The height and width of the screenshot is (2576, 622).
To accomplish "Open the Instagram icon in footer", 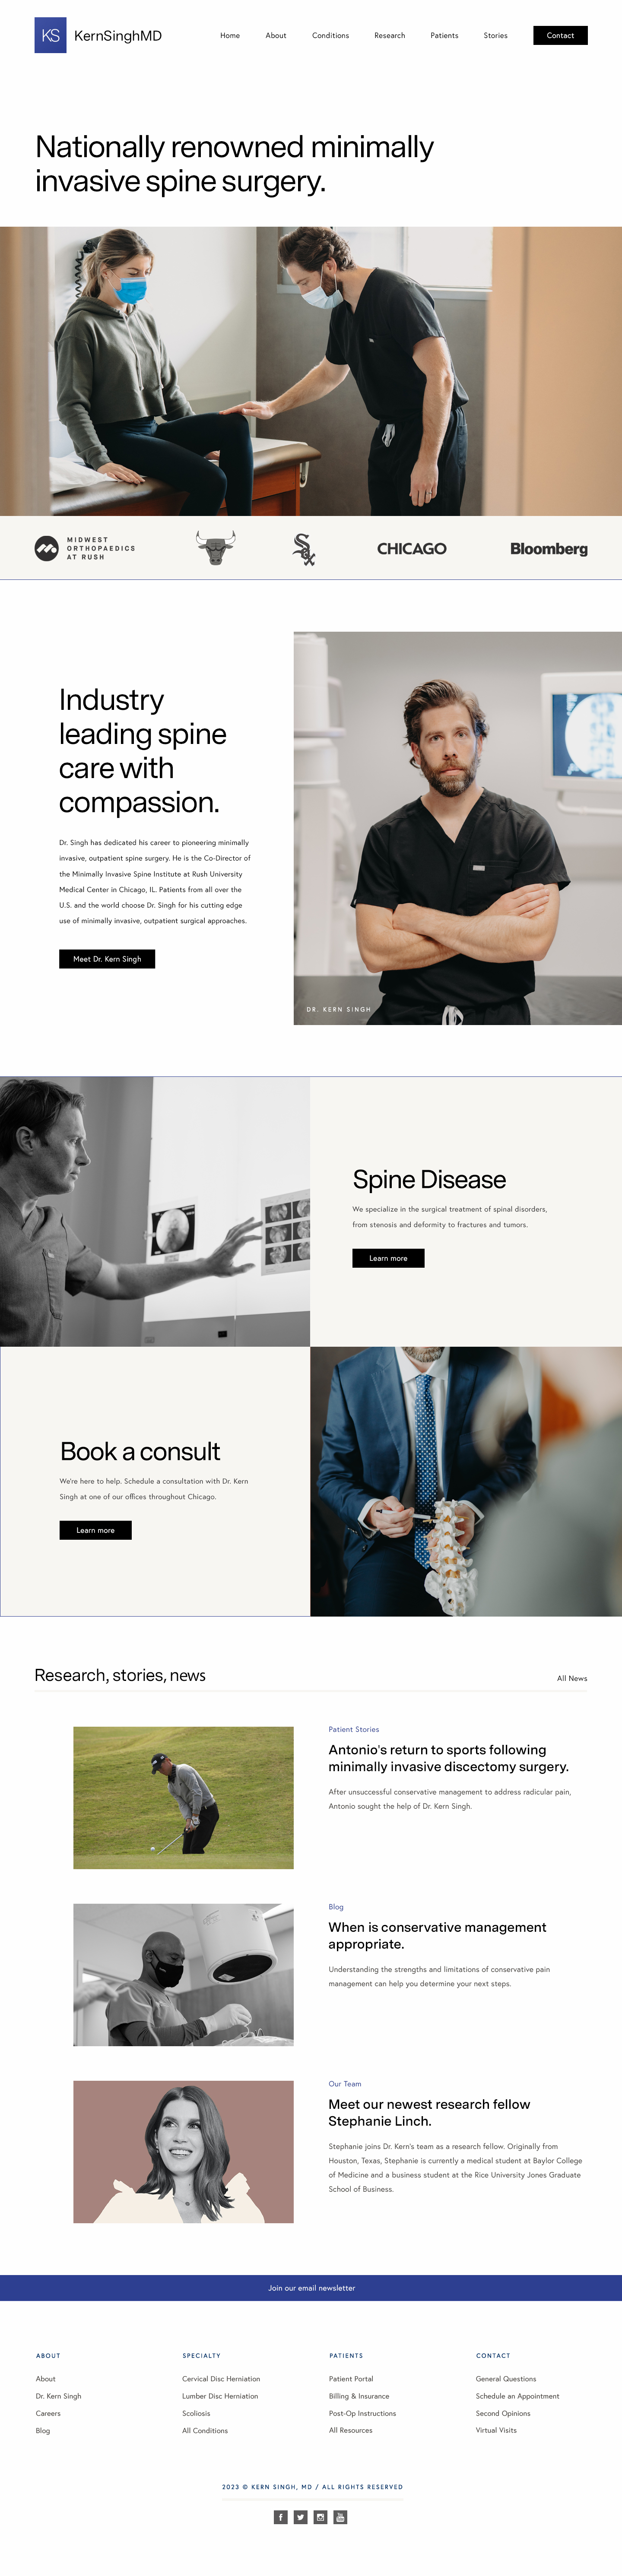I will [321, 2516].
